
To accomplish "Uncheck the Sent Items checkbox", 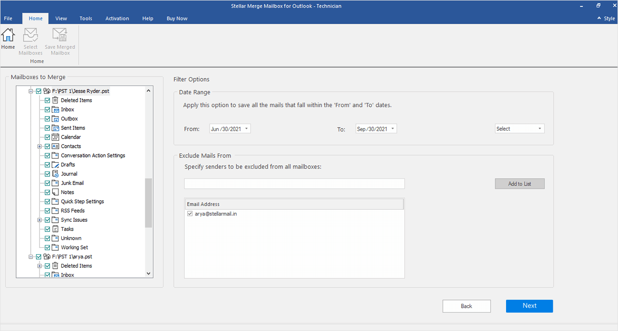I will click(47, 128).
